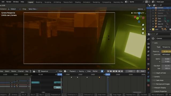The width and height of the screenshot is (171, 96).
Task: Open the Window menu
Action: pyautogui.click(x=16, y=2)
